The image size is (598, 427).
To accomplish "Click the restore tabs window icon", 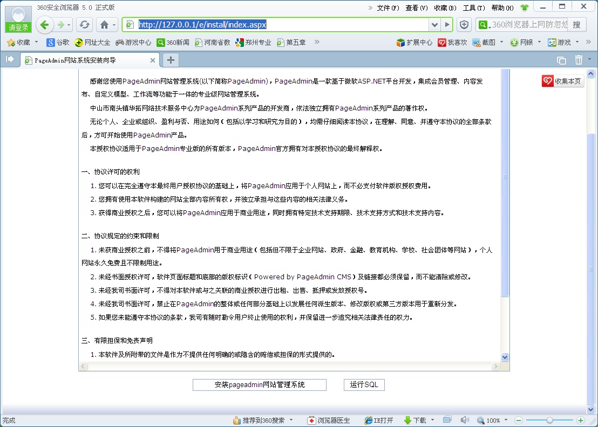I will (561, 60).
